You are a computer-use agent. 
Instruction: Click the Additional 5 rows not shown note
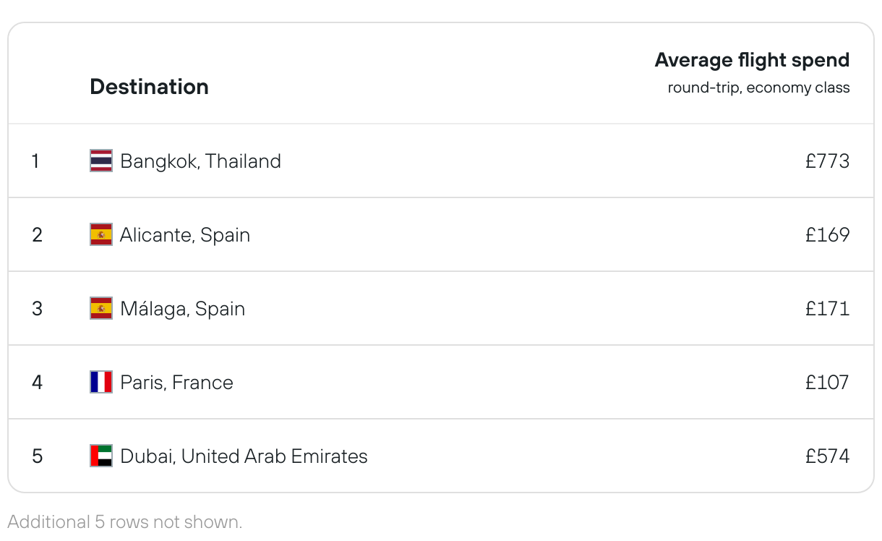point(125,521)
